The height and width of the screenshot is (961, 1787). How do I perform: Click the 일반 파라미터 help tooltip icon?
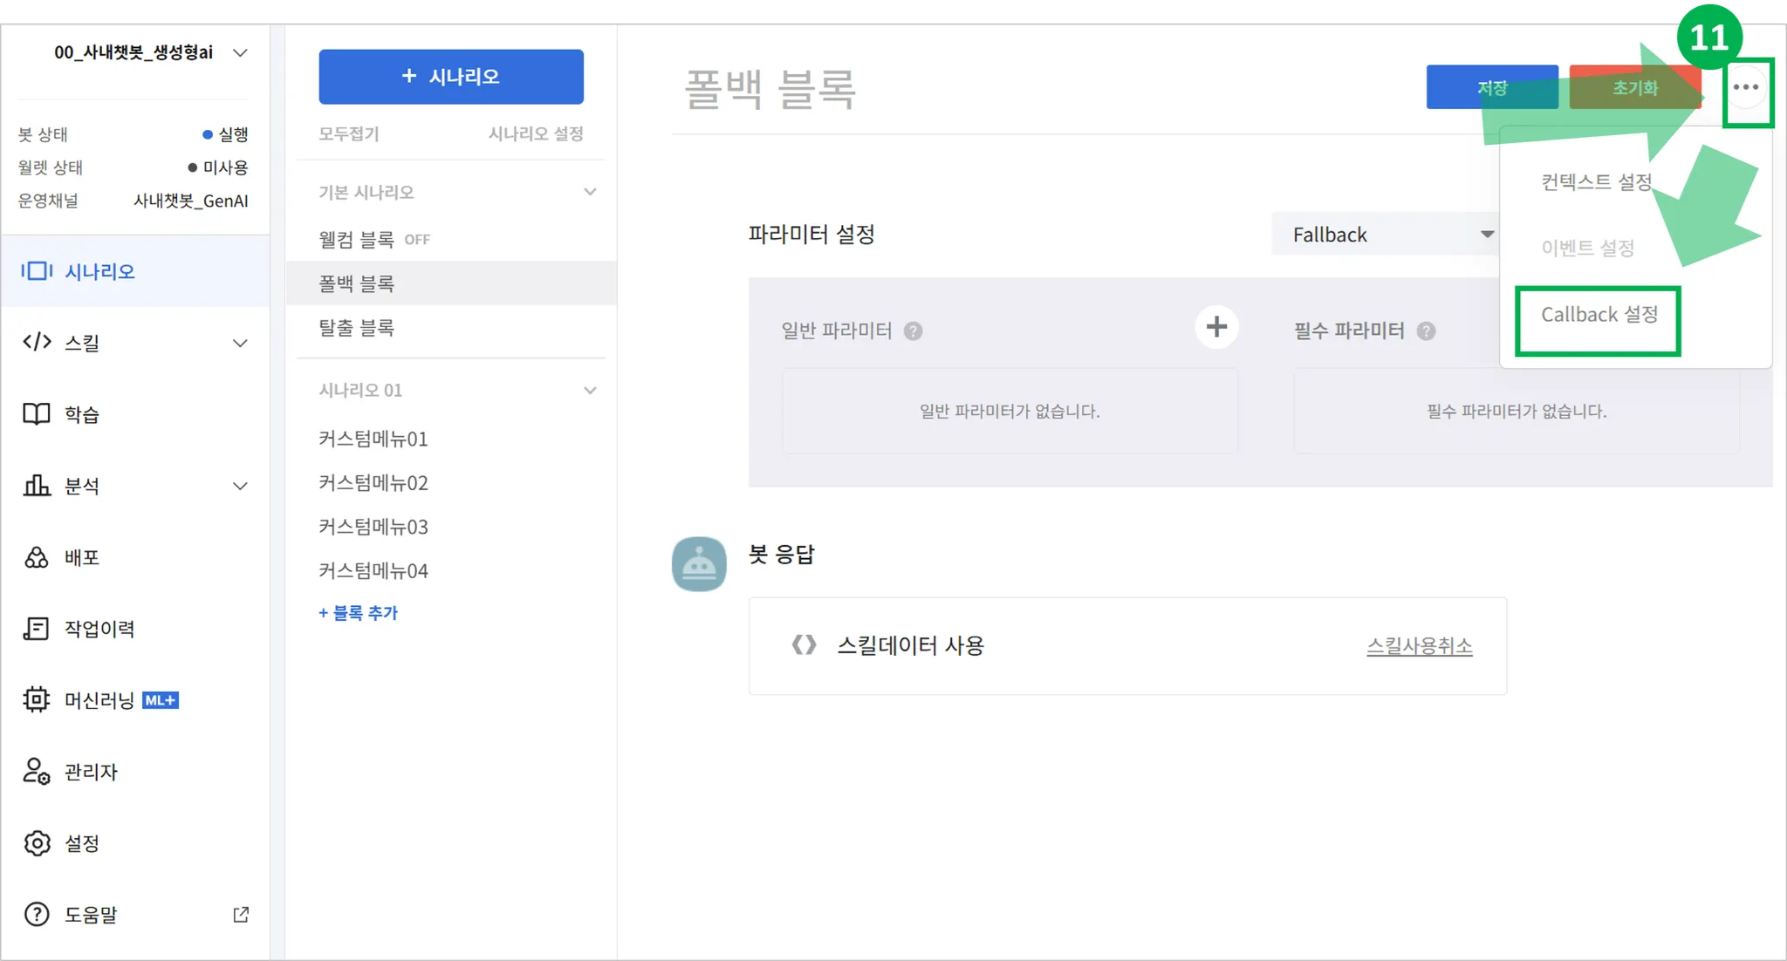(913, 331)
